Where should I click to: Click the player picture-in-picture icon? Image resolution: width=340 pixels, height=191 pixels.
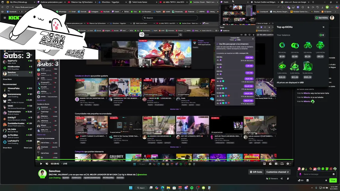point(264,164)
